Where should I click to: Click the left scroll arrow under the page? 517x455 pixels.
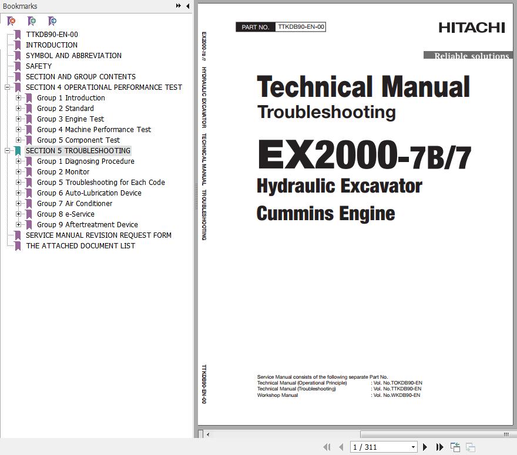pyautogui.click(x=208, y=434)
